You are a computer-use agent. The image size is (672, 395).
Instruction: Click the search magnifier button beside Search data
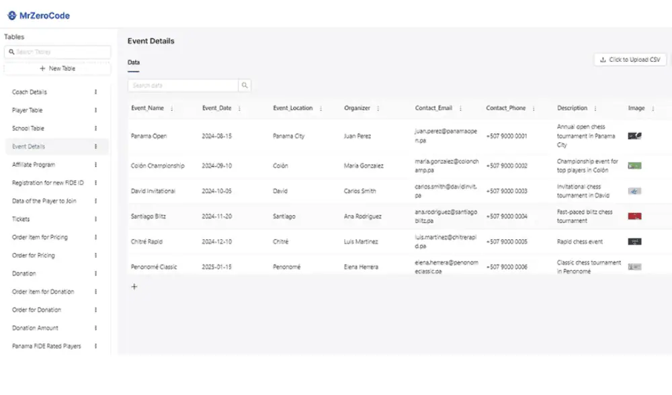click(245, 85)
